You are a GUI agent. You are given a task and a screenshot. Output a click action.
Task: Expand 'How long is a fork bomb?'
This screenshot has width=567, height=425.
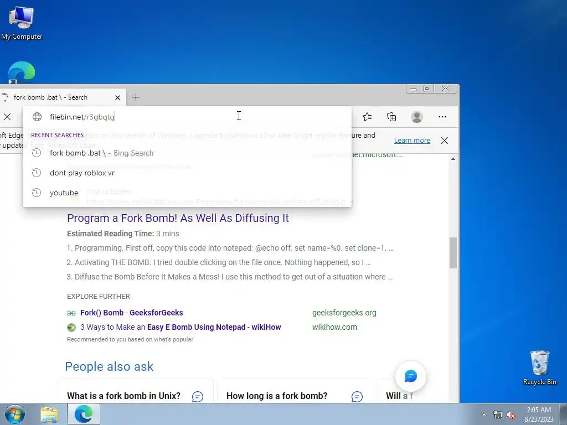click(295, 391)
